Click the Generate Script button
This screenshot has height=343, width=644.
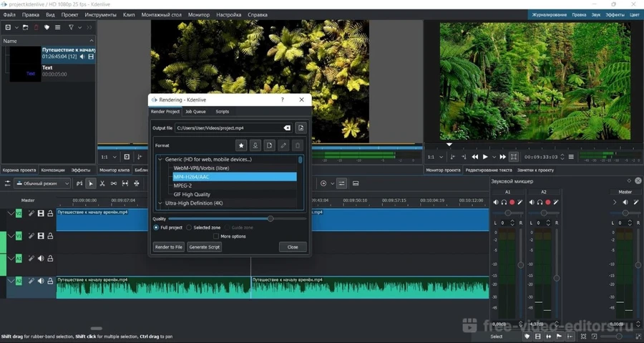point(204,247)
